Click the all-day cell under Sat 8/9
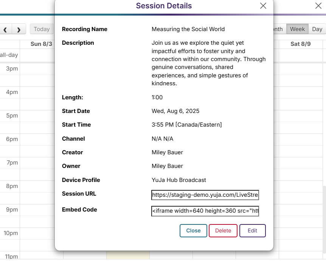 [300, 55]
